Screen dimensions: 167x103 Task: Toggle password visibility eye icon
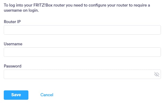(157, 74)
